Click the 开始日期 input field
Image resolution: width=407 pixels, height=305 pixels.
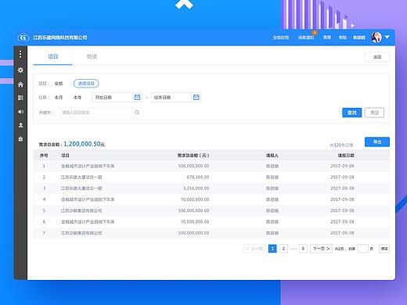click(117, 97)
